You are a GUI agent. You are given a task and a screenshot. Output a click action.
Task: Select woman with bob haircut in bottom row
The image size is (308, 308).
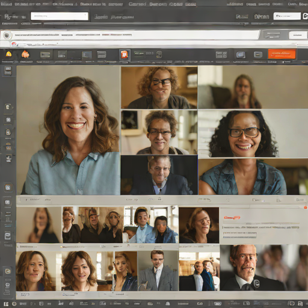tap(88, 271)
